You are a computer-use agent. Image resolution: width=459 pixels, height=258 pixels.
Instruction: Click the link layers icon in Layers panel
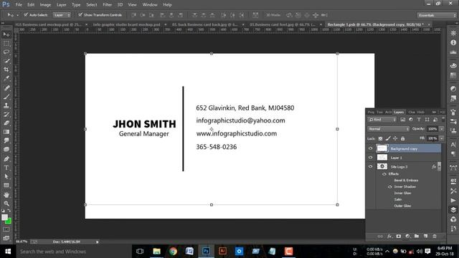(380, 236)
